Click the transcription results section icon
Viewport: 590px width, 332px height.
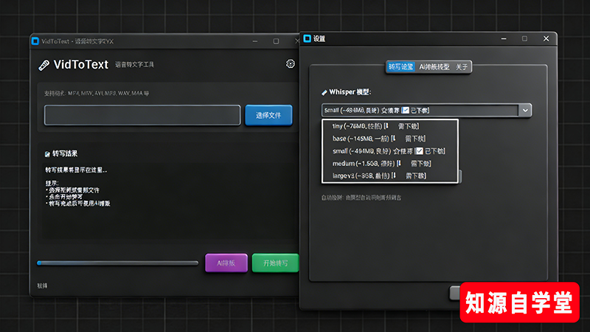(x=47, y=154)
